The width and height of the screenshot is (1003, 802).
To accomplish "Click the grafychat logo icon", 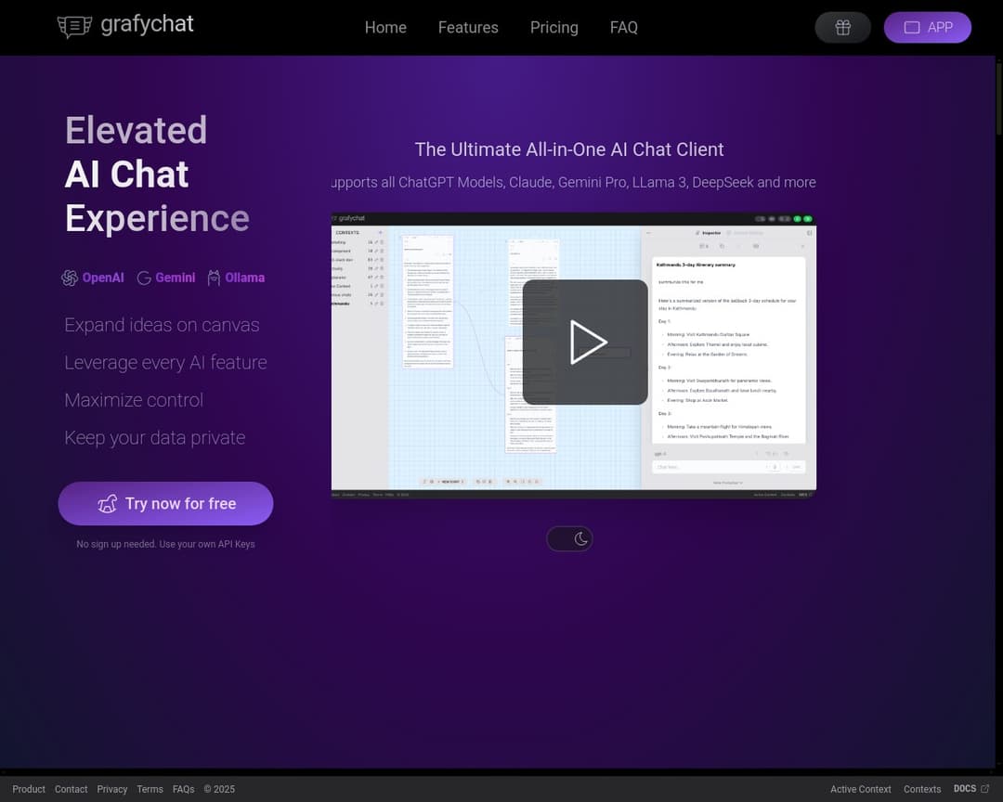I will [74, 27].
